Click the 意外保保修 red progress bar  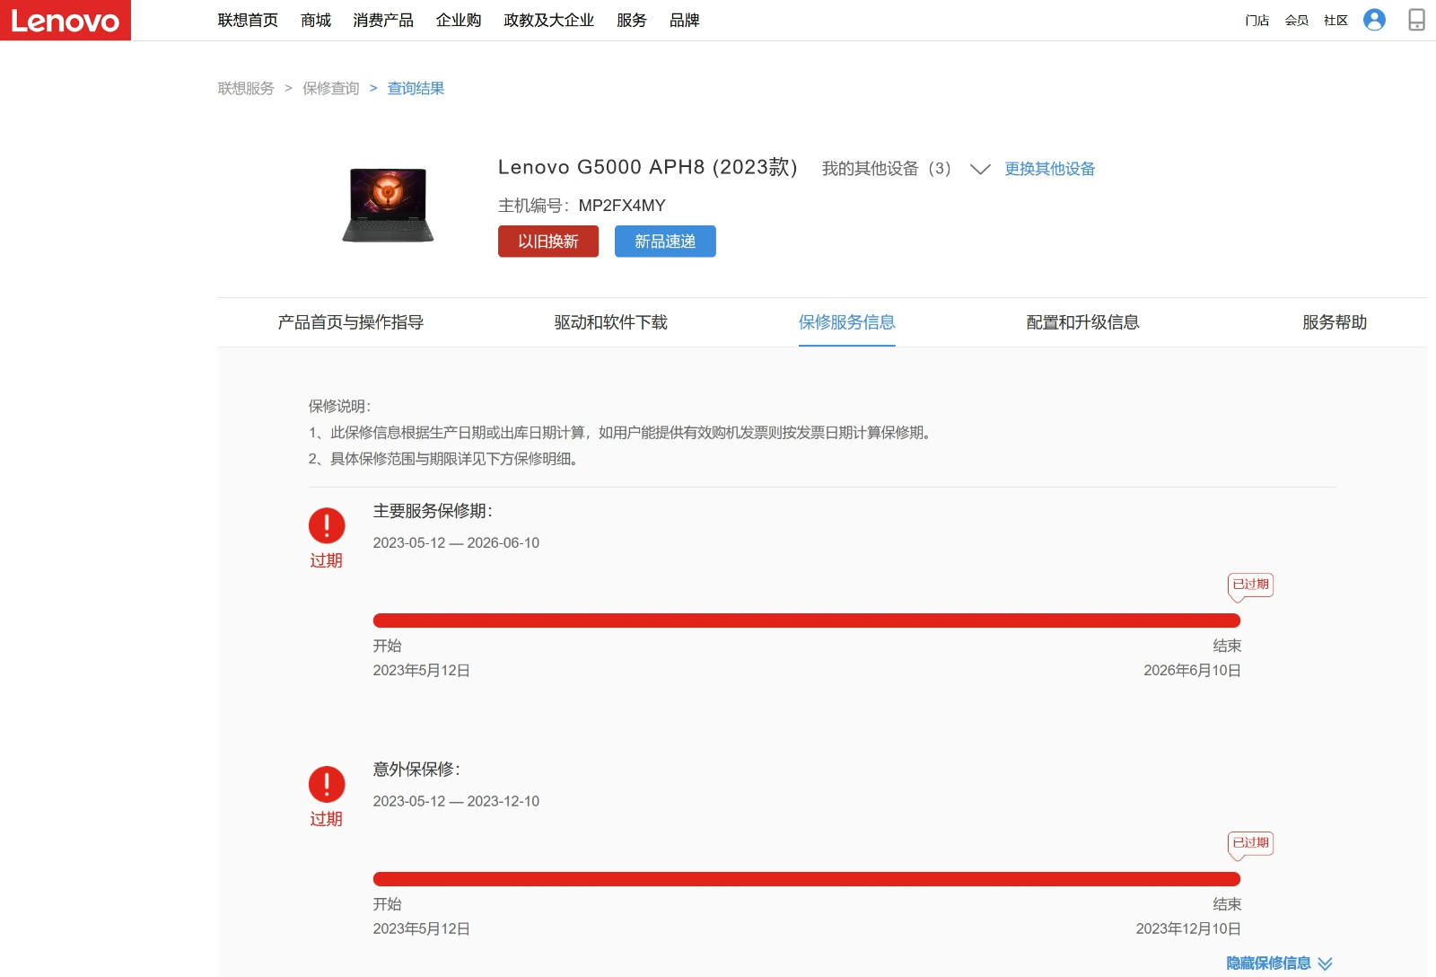[807, 879]
